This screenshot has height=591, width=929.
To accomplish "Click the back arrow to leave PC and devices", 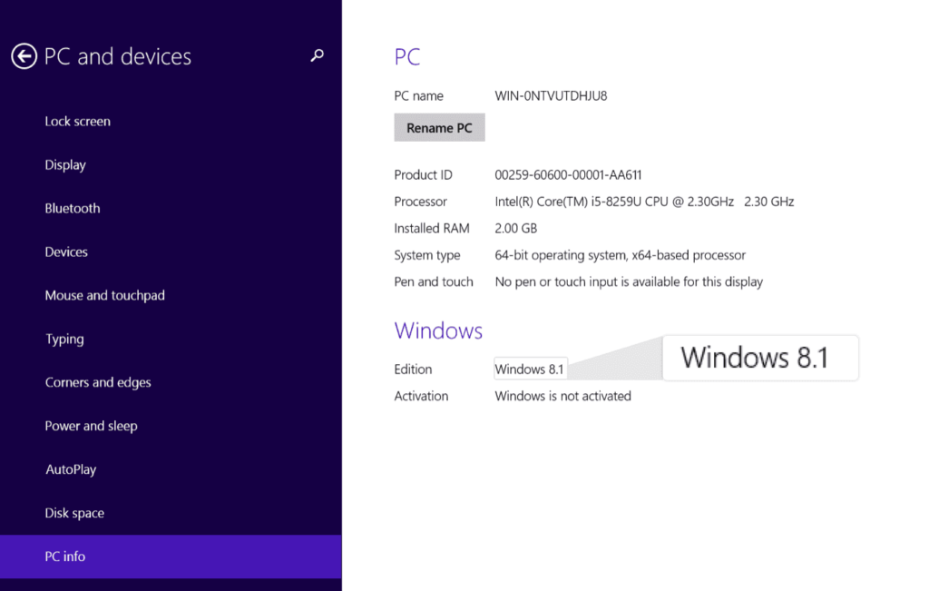I will pyautogui.click(x=24, y=56).
